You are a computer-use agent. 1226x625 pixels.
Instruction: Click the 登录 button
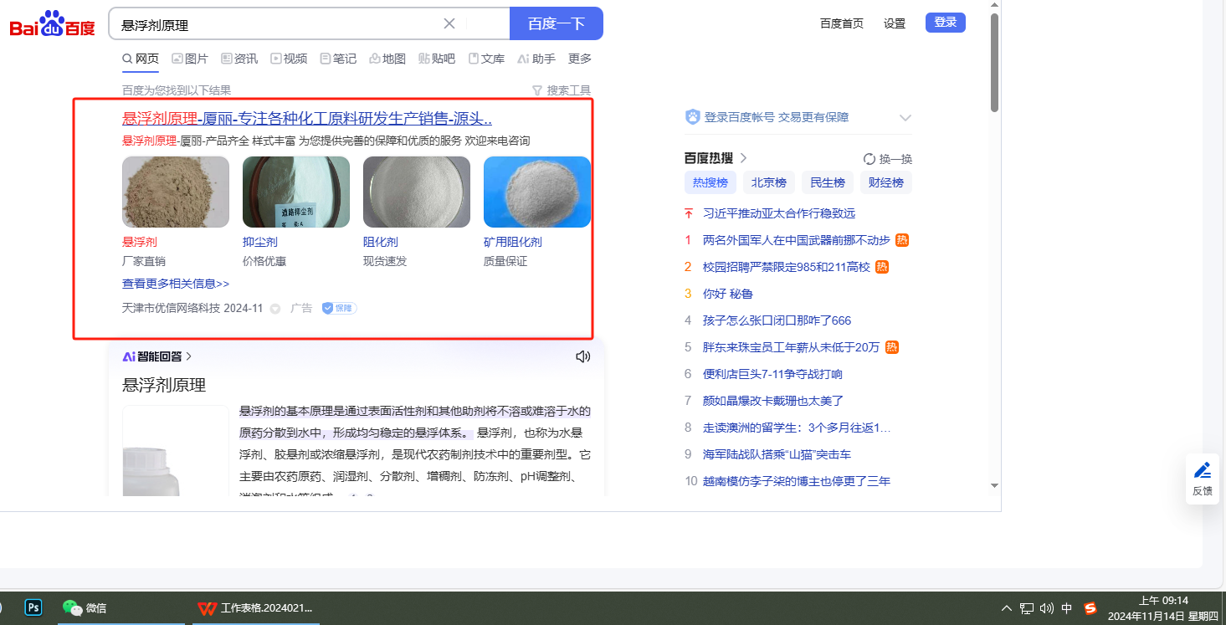click(x=946, y=23)
